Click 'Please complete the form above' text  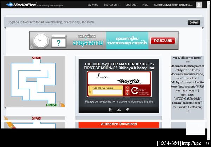119,102
